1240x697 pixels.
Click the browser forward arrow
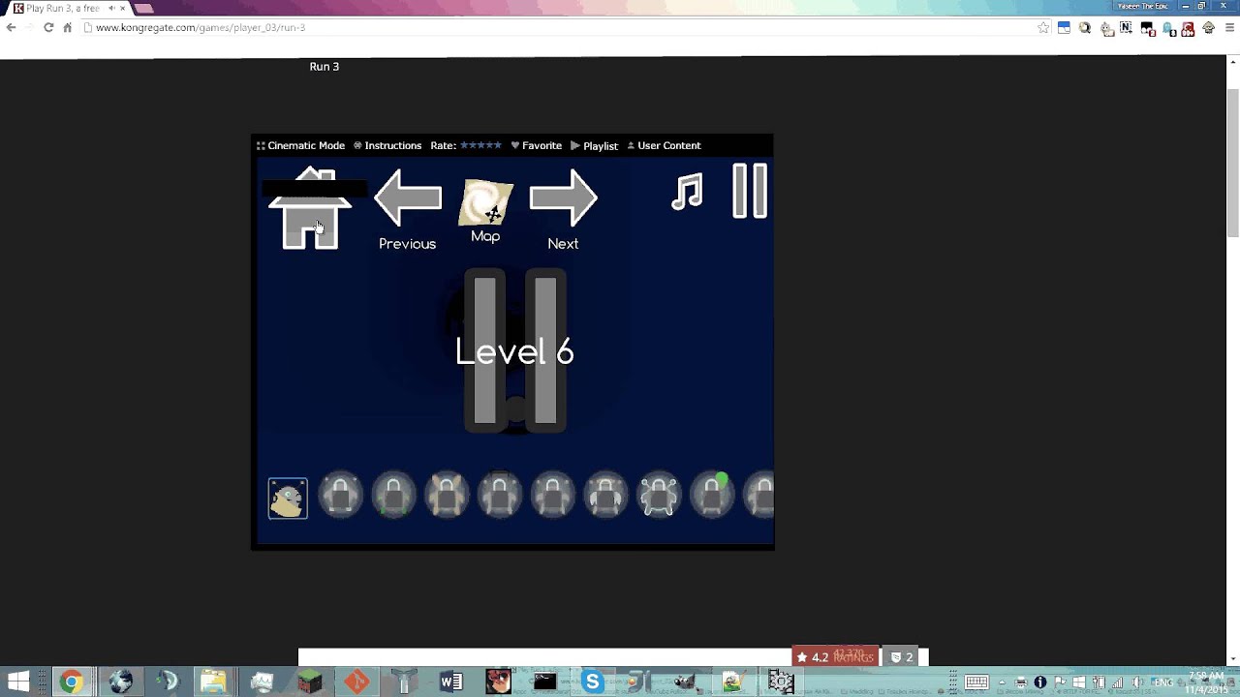pyautogui.click(x=29, y=28)
